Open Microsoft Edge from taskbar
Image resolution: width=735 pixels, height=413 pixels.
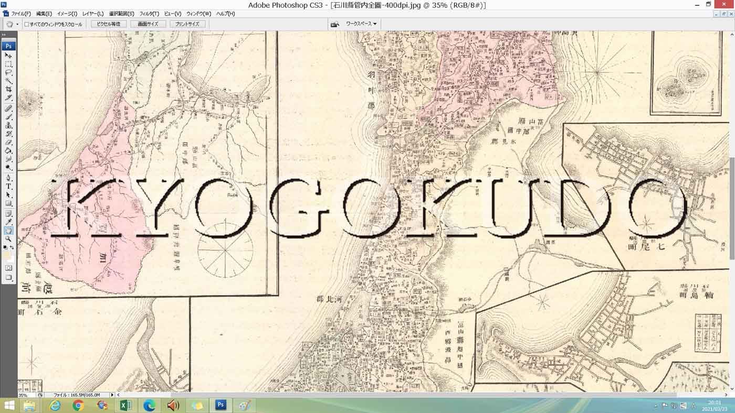pyautogui.click(x=150, y=405)
